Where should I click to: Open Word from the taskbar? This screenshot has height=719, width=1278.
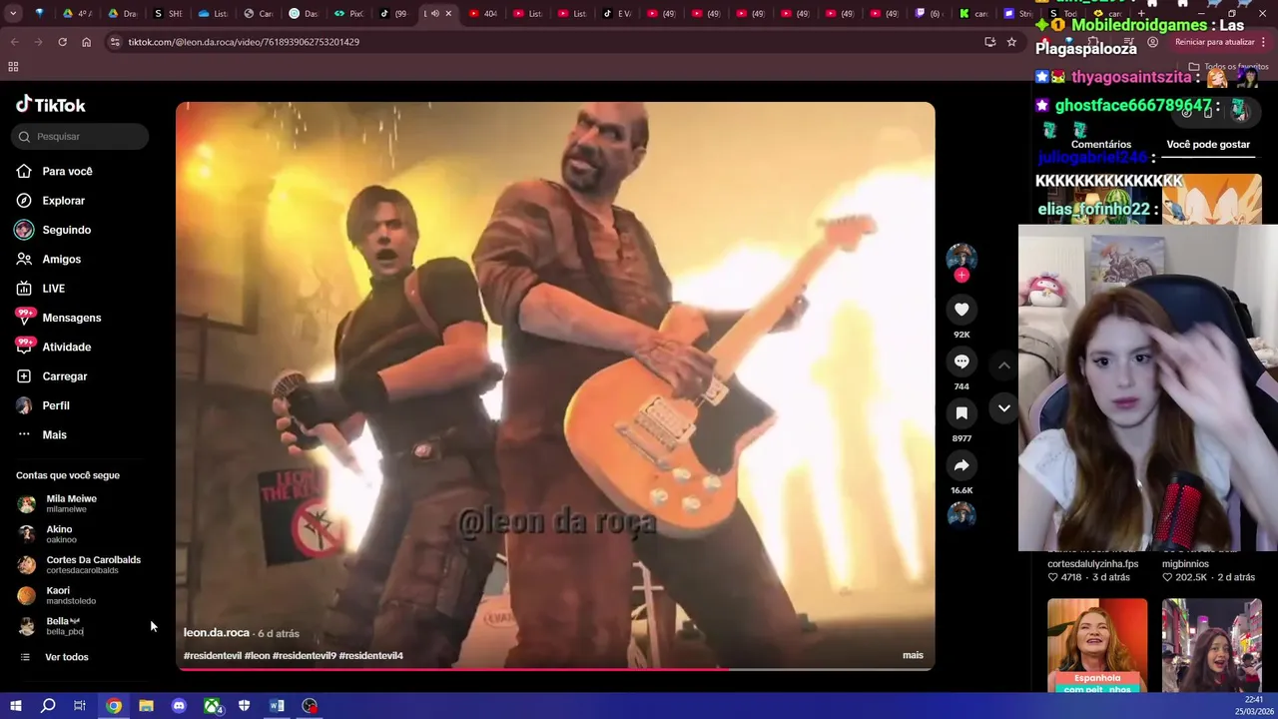click(277, 706)
